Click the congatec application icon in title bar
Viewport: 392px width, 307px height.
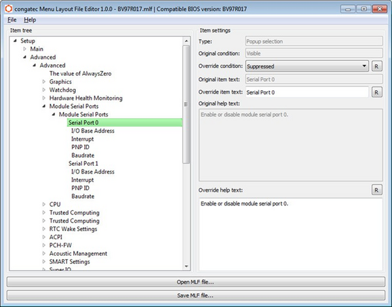[x=7, y=7]
